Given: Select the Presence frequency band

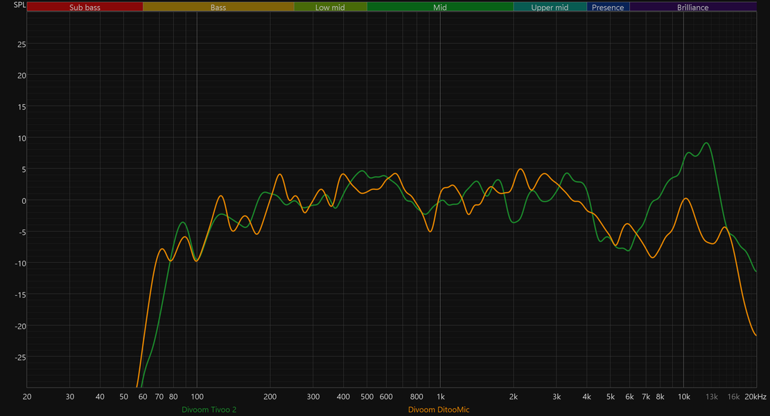Looking at the screenshot, I should [608, 7].
